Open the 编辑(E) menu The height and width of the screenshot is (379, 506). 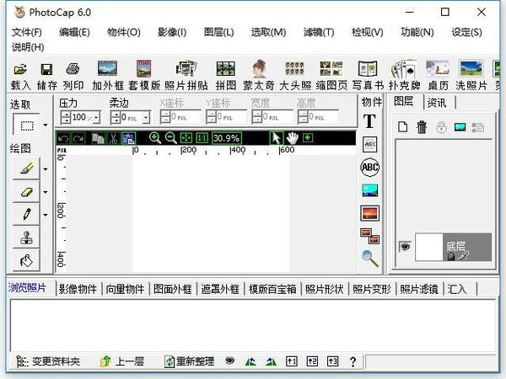[74, 32]
